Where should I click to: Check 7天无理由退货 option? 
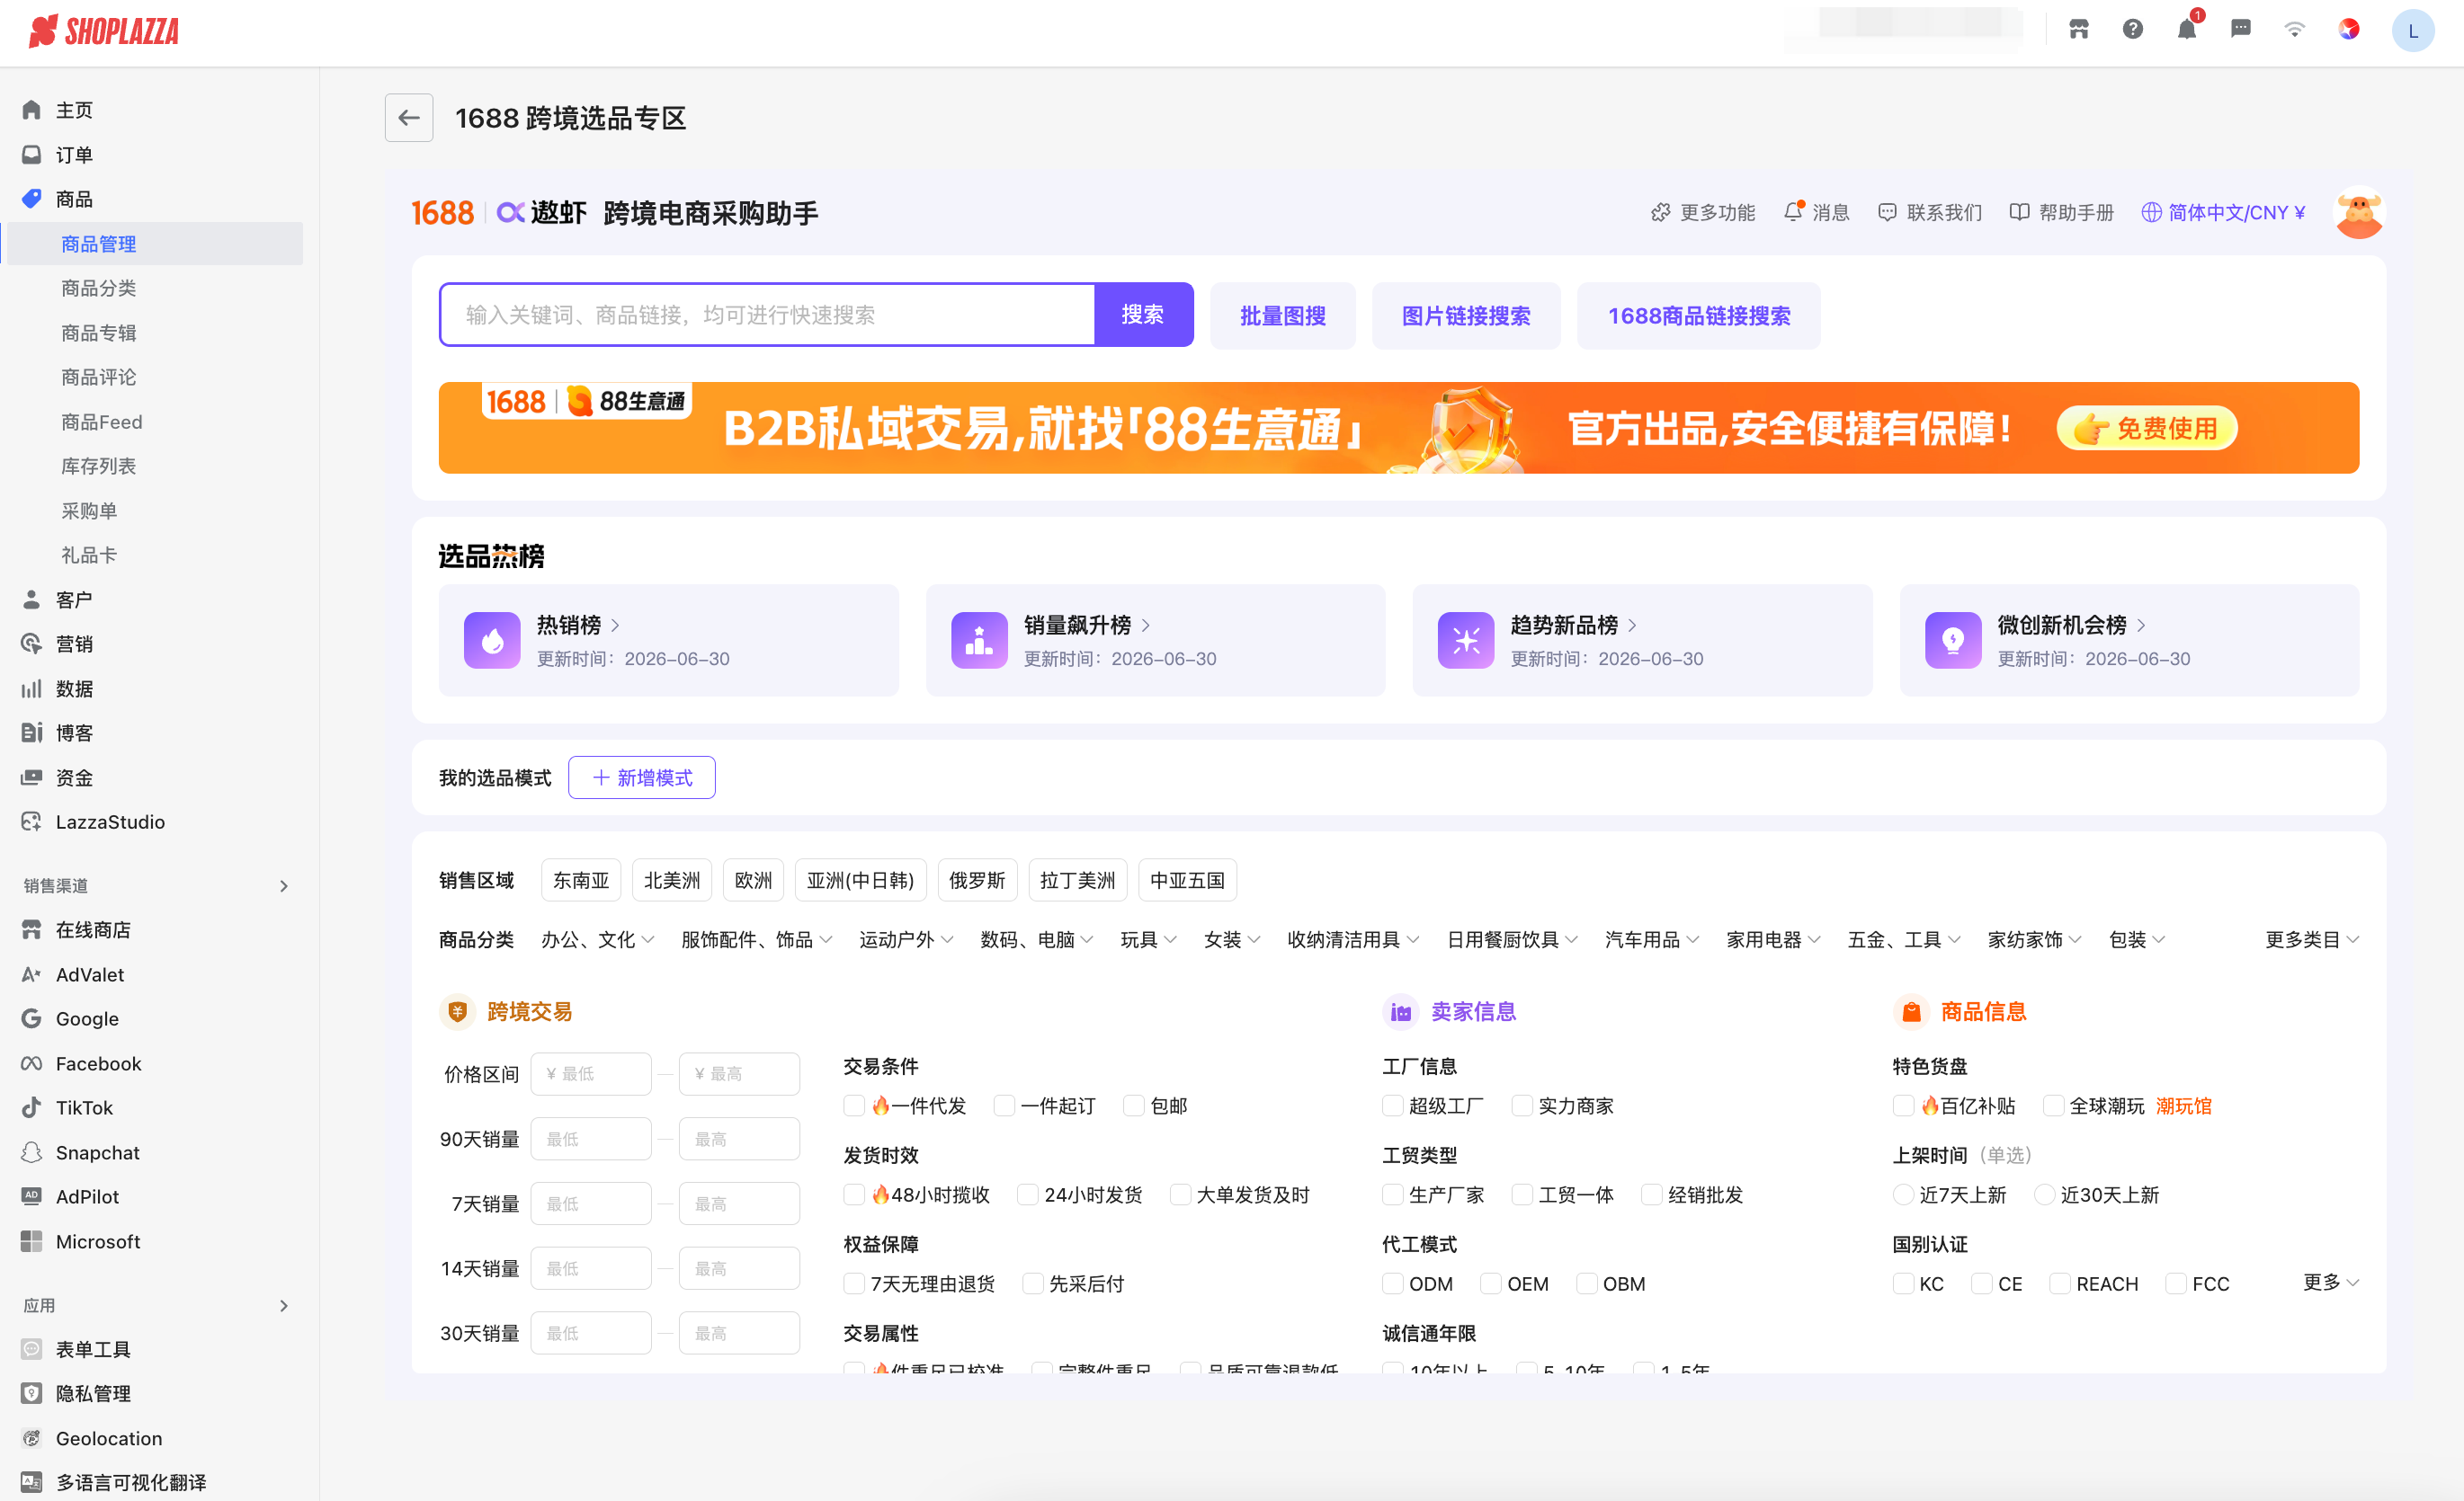pyautogui.click(x=854, y=1283)
